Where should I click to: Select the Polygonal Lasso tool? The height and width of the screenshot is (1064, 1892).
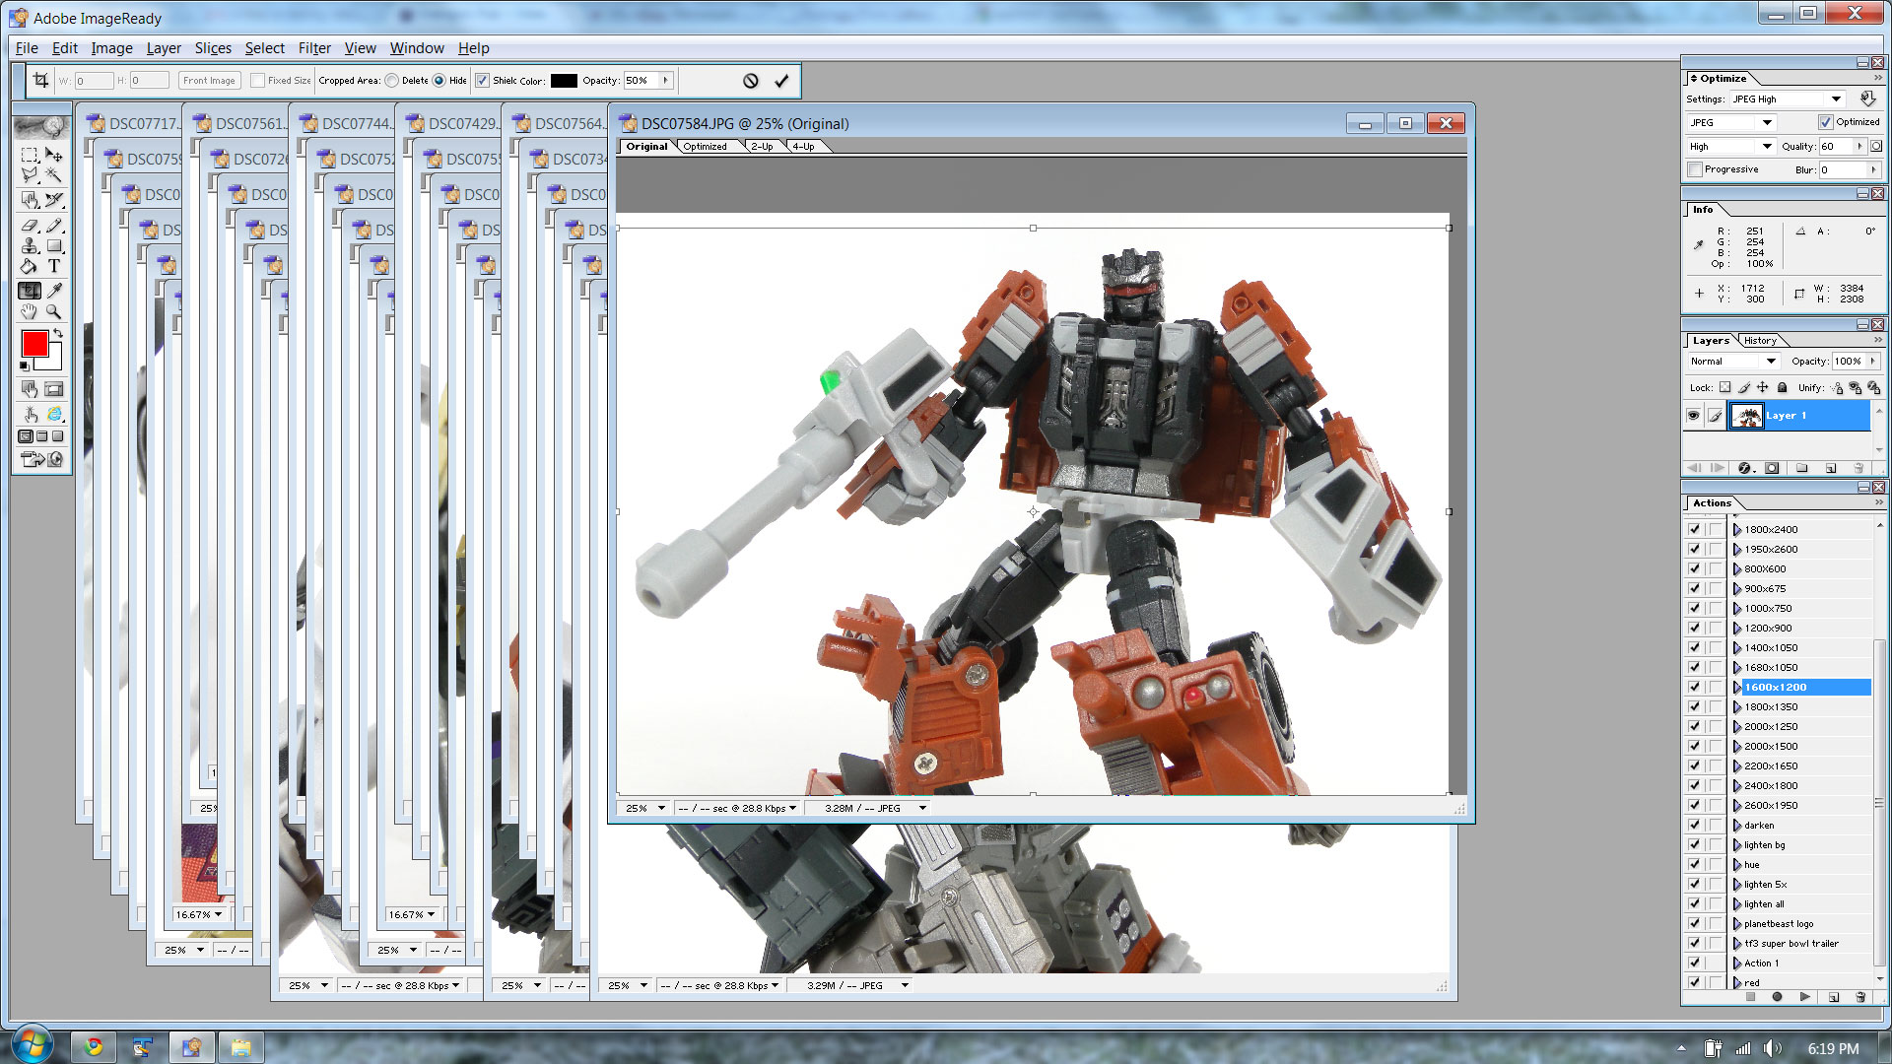(x=30, y=175)
